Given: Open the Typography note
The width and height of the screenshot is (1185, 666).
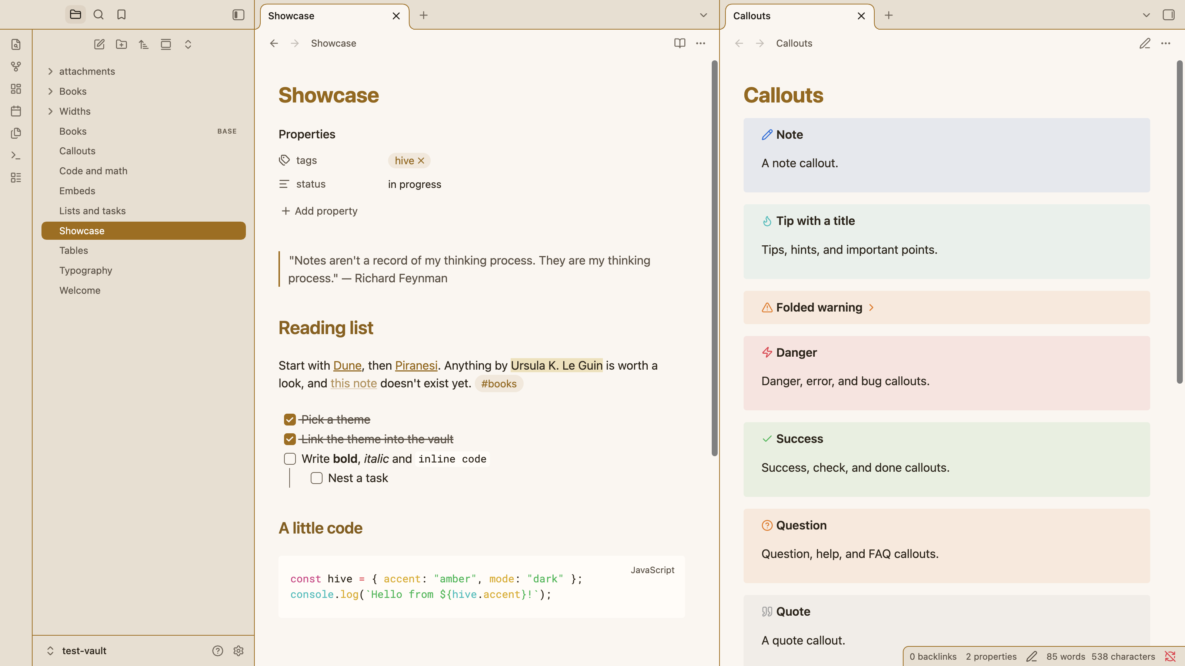Looking at the screenshot, I should point(144,270).
